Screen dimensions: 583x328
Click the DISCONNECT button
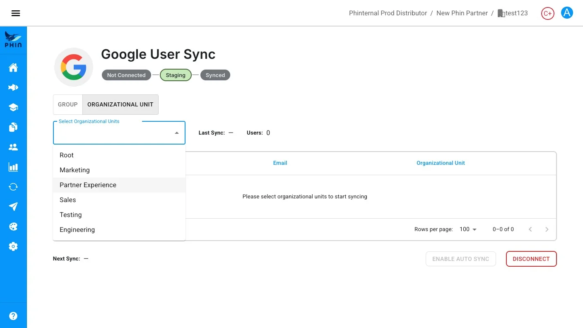point(531,259)
